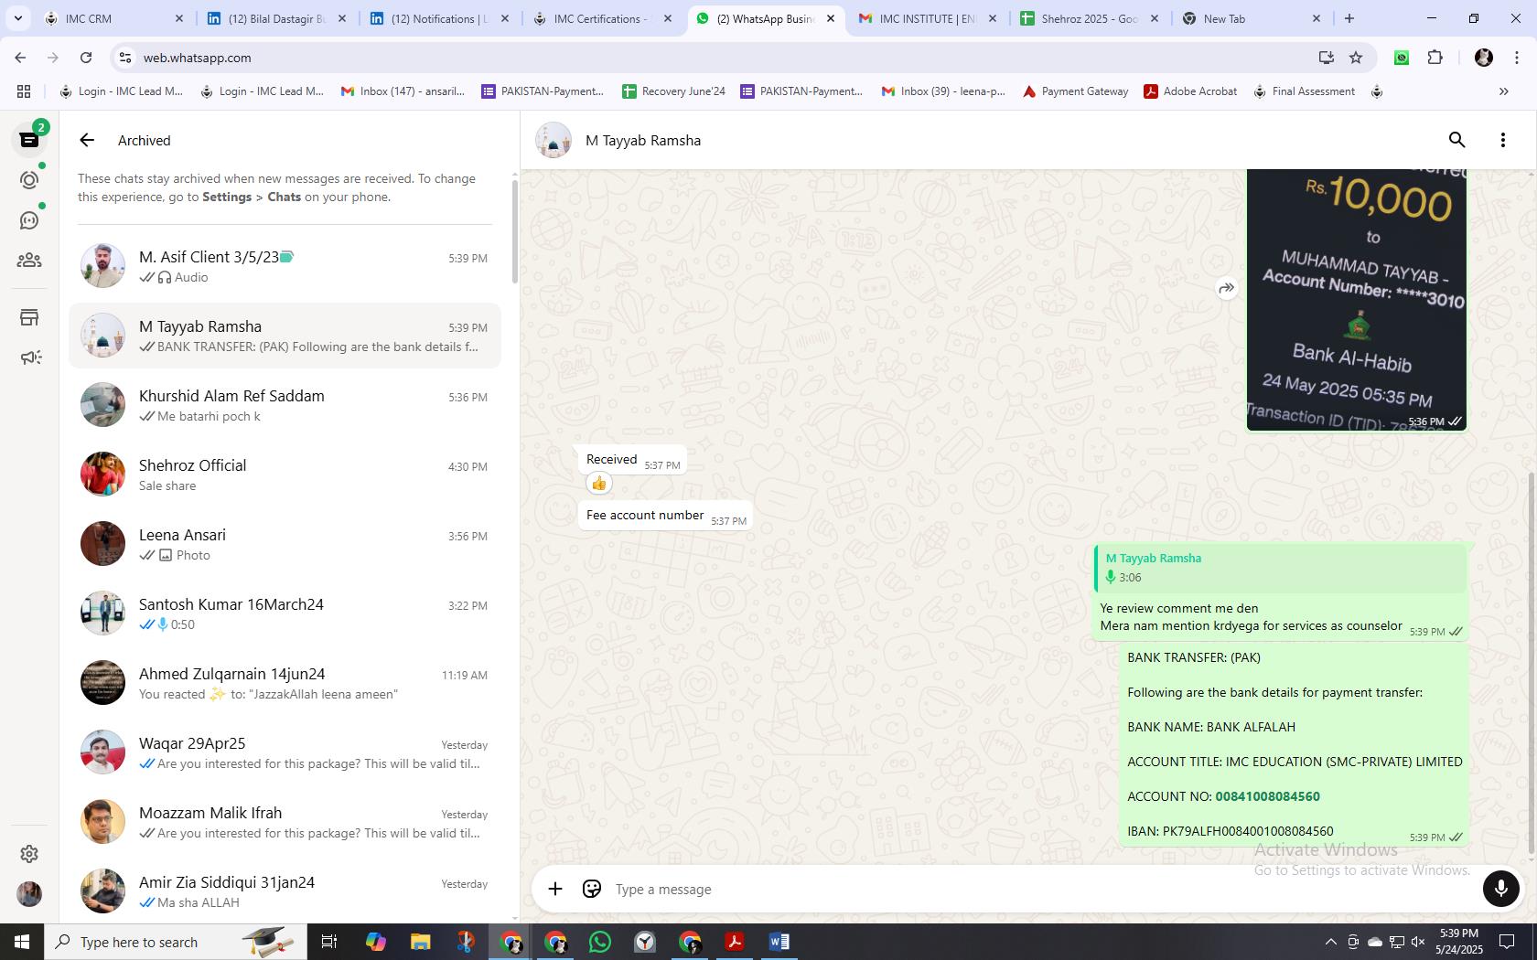Go back in browser history
1537x960 pixels.
[20, 58]
